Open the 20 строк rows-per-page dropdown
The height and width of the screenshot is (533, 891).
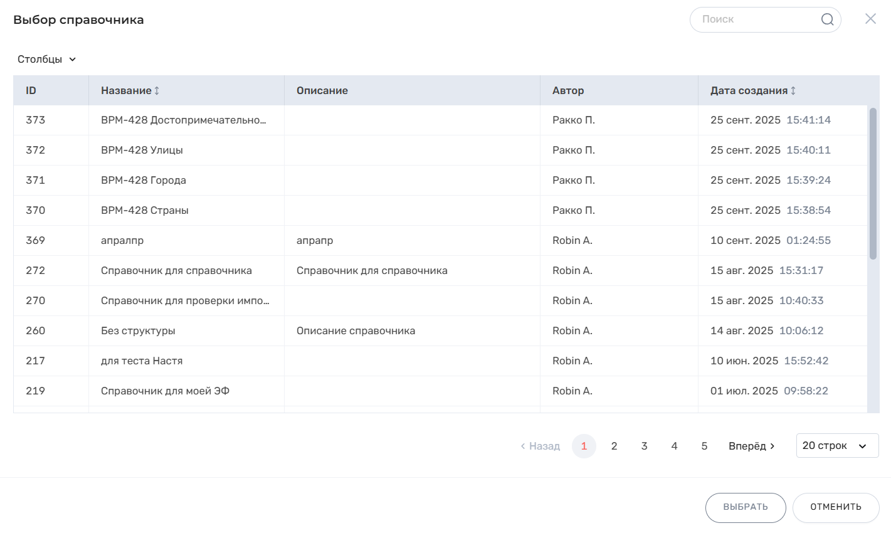836,446
